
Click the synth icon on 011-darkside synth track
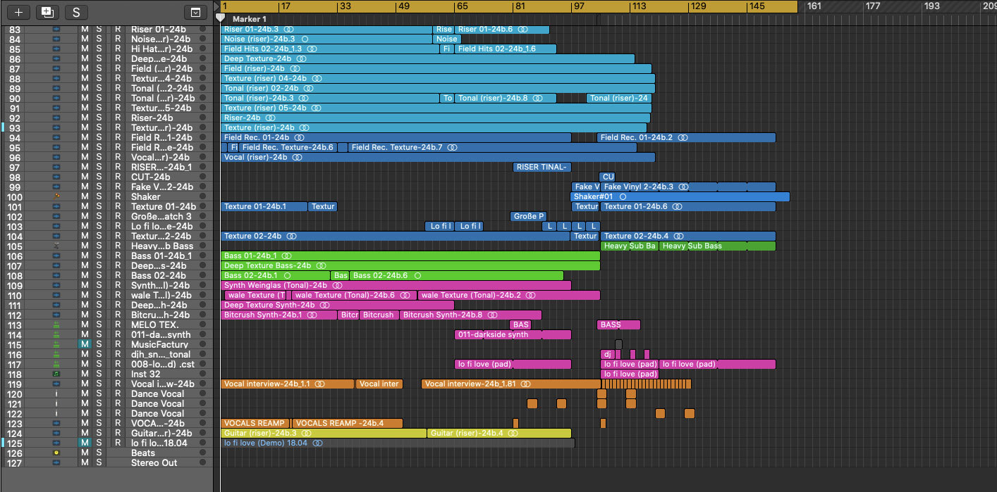56,334
